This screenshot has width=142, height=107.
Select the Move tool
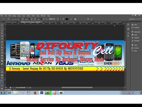coord(2,25)
